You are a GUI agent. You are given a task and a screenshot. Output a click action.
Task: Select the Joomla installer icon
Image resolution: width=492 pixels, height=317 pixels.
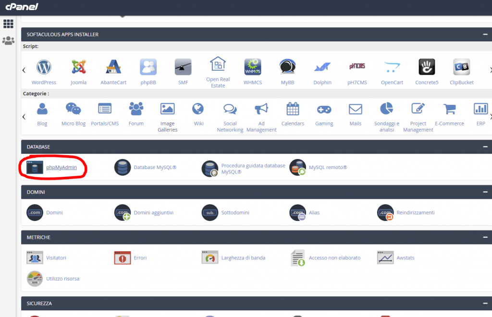coord(78,67)
